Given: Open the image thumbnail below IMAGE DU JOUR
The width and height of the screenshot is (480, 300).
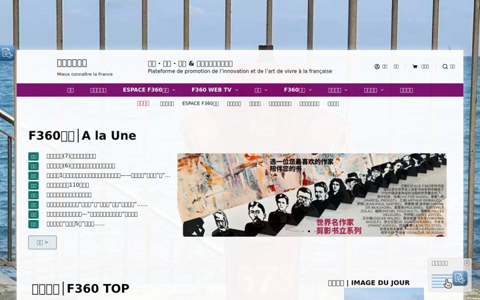Looking at the screenshot, I should pos(384,294).
